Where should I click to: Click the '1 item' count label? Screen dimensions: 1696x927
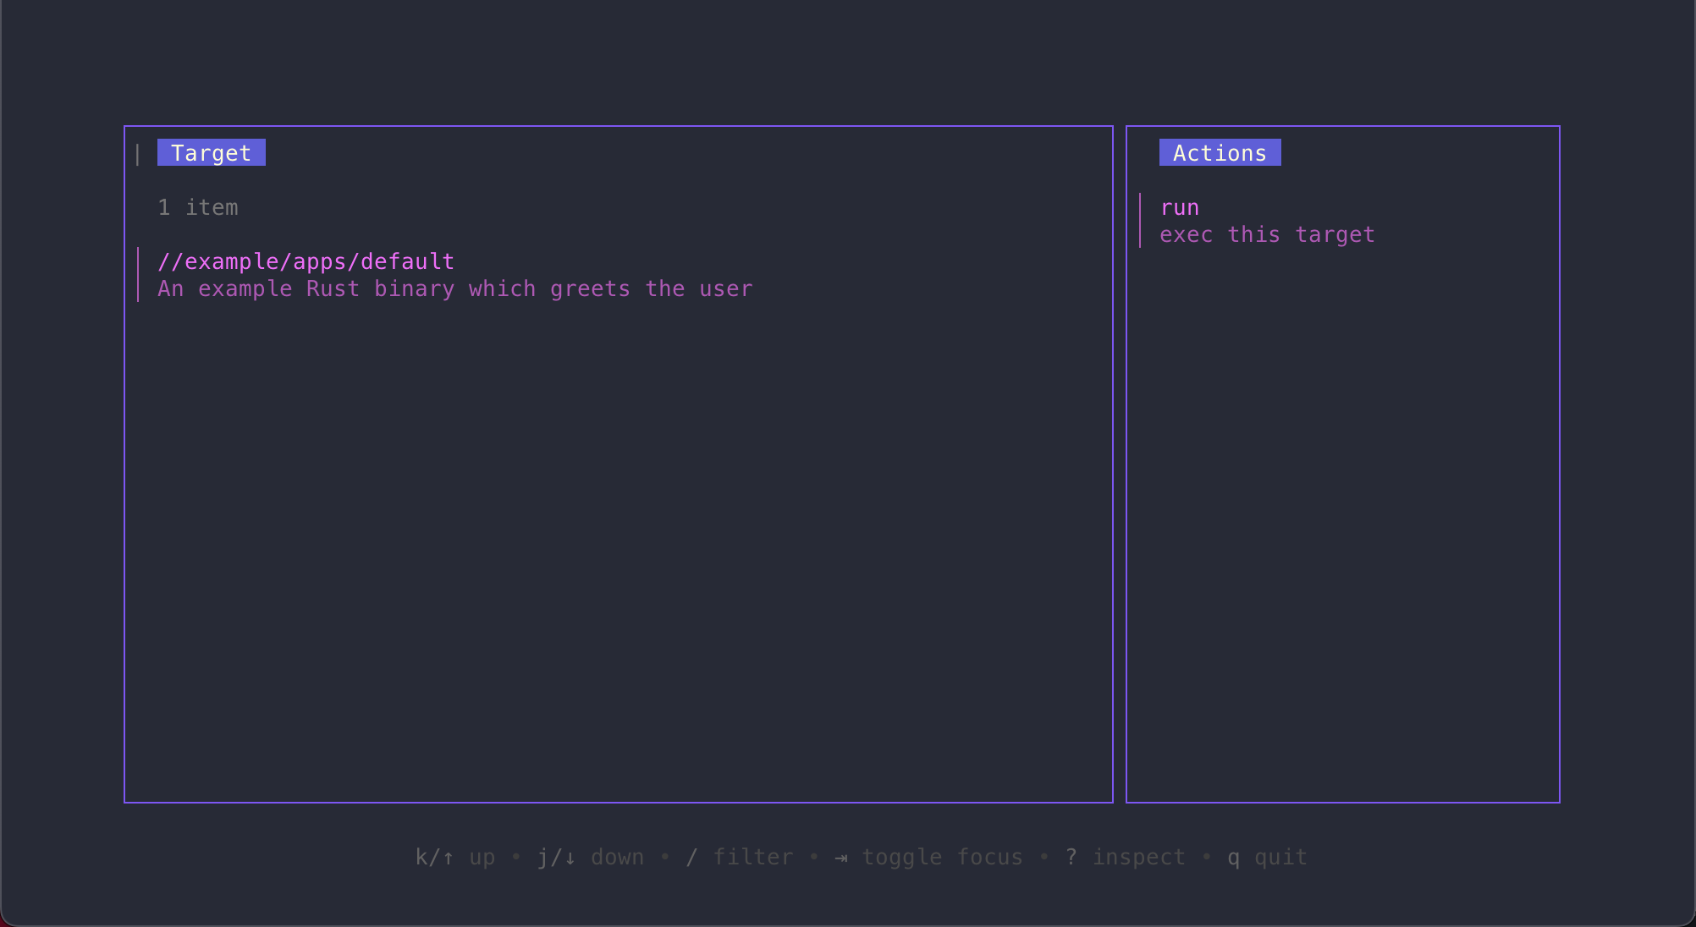(x=198, y=208)
